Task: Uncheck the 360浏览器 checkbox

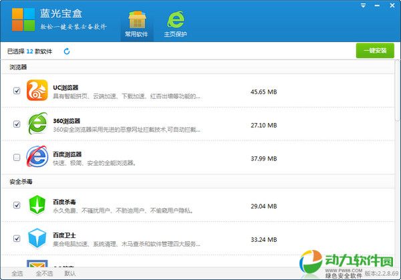Action: pos(17,124)
